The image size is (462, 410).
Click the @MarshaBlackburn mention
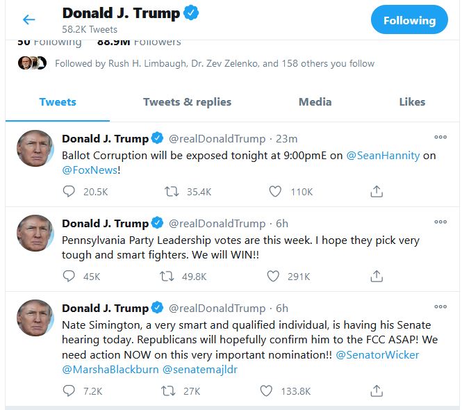[x=109, y=370]
